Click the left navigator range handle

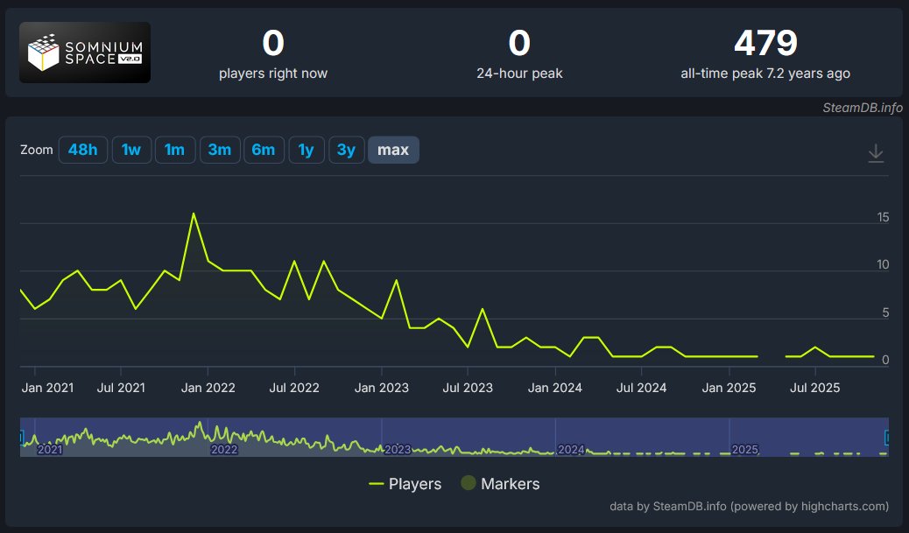(21, 438)
